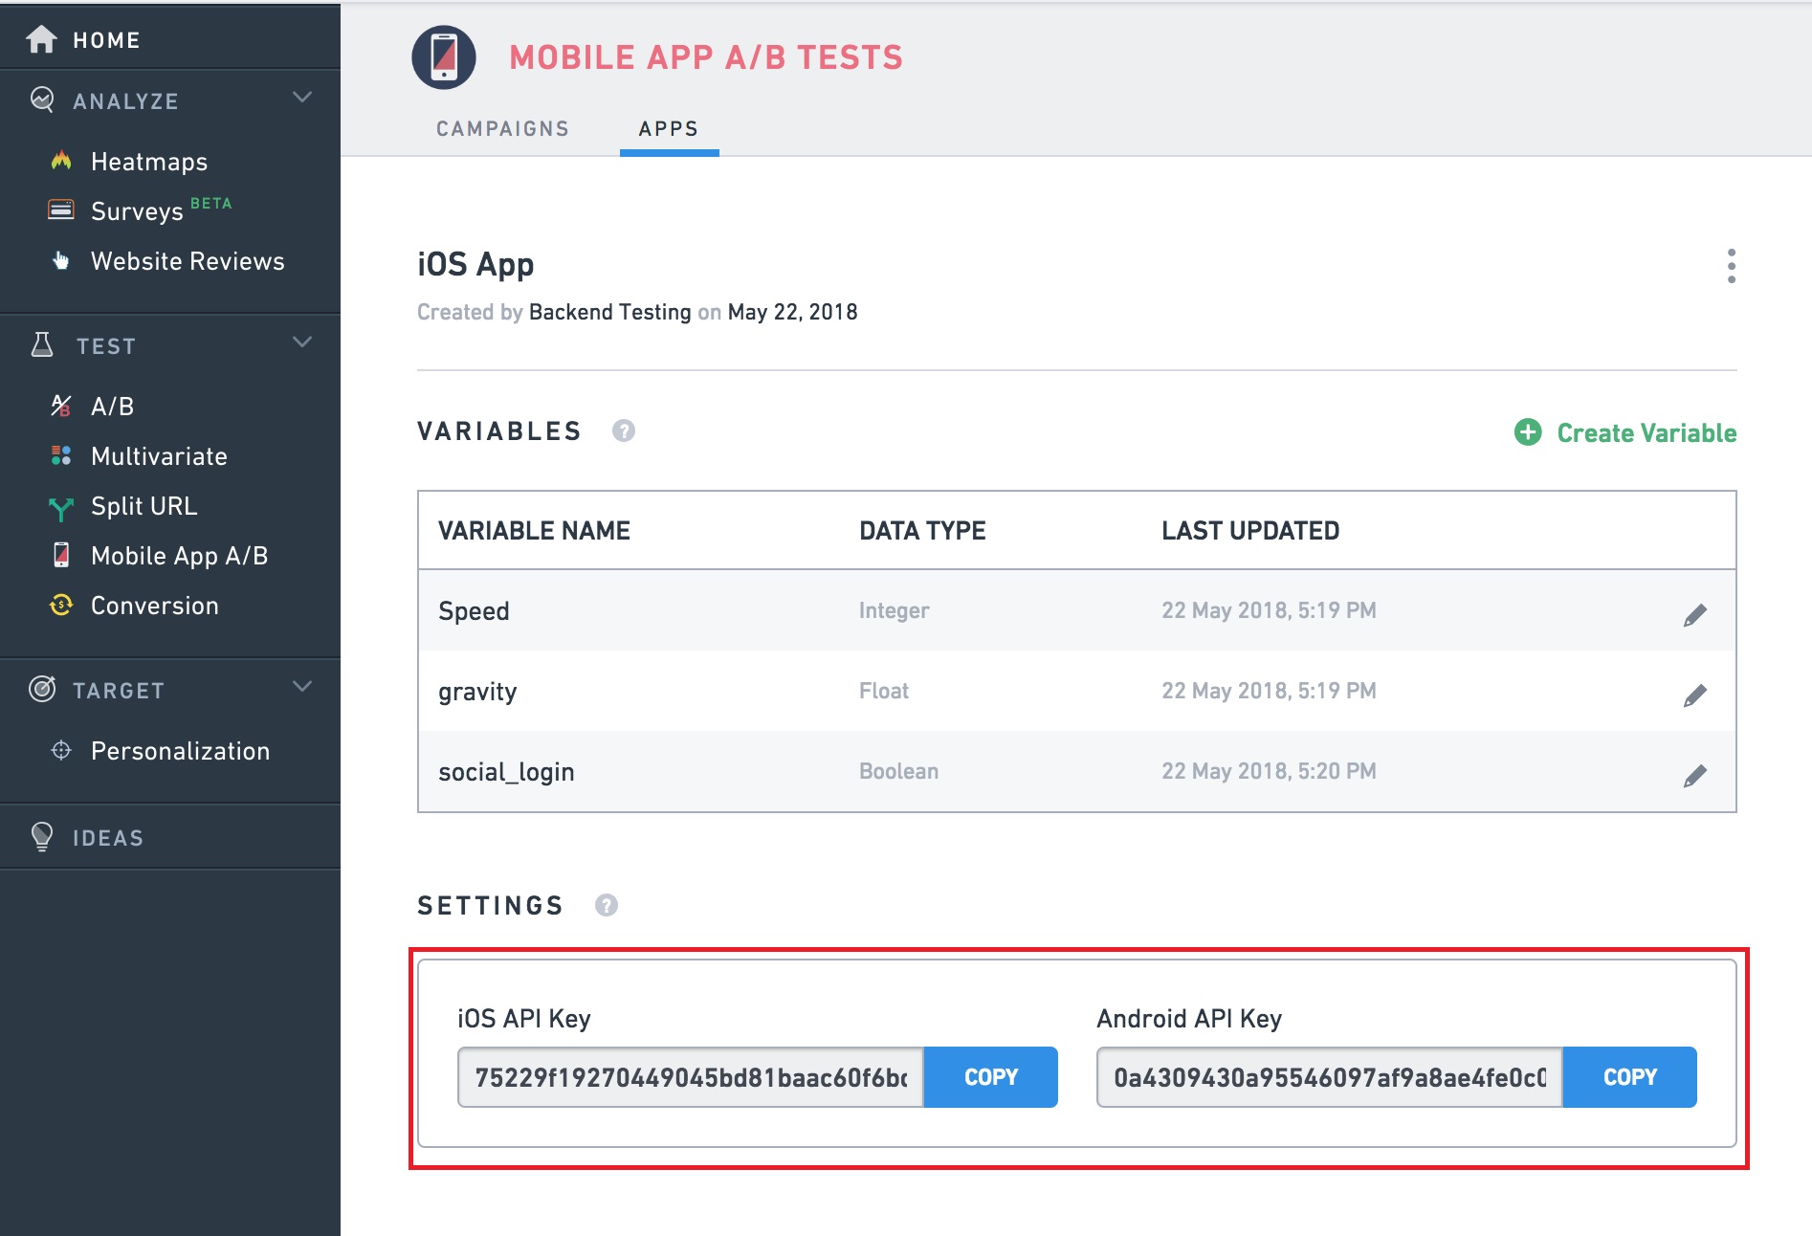Copy the Android API Key
The image size is (1812, 1236).
coord(1629,1077)
